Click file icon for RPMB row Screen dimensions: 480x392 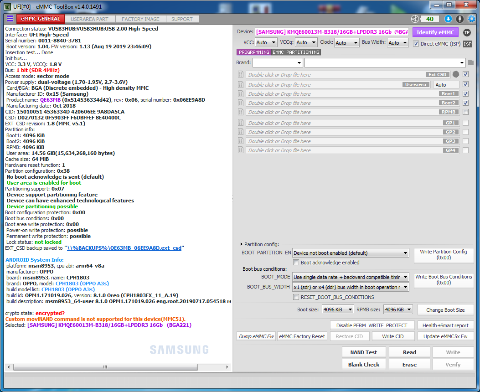[241, 112]
